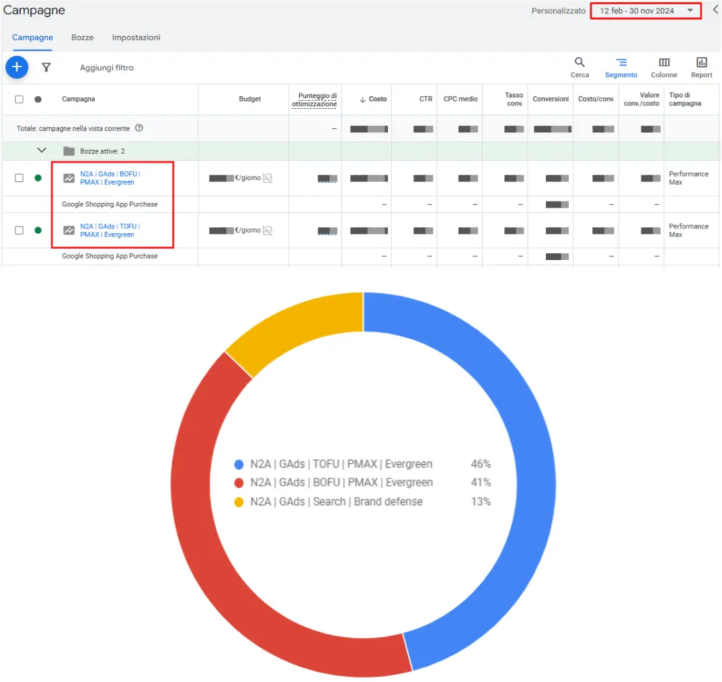Sort the table by Costo column header
Viewport: 722px width, 682px height.
tap(377, 99)
